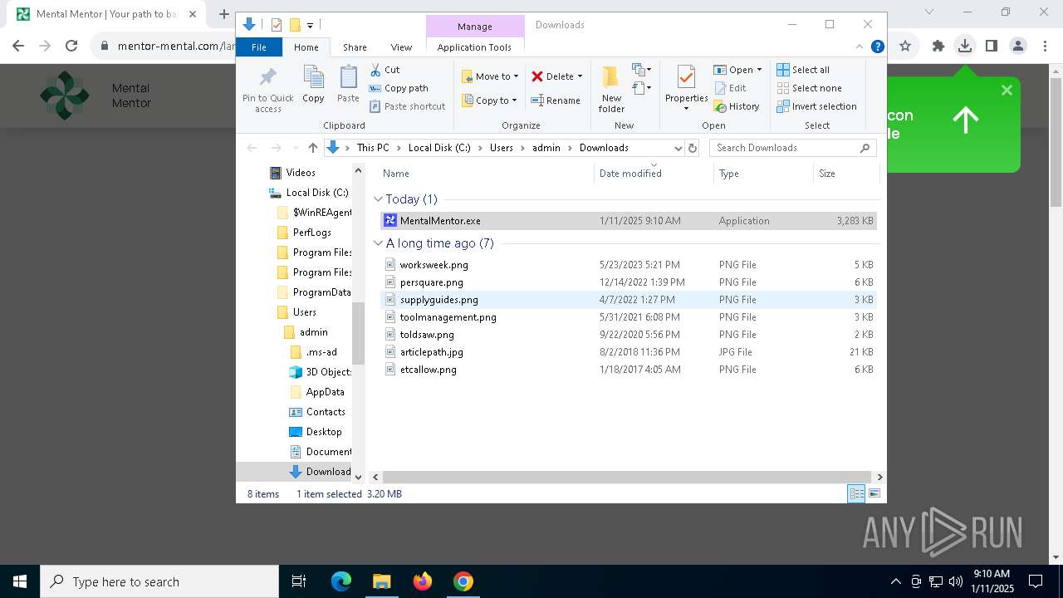The width and height of the screenshot is (1063, 598).
Task: Expand the Delete options dropdown arrow
Action: tap(580, 76)
